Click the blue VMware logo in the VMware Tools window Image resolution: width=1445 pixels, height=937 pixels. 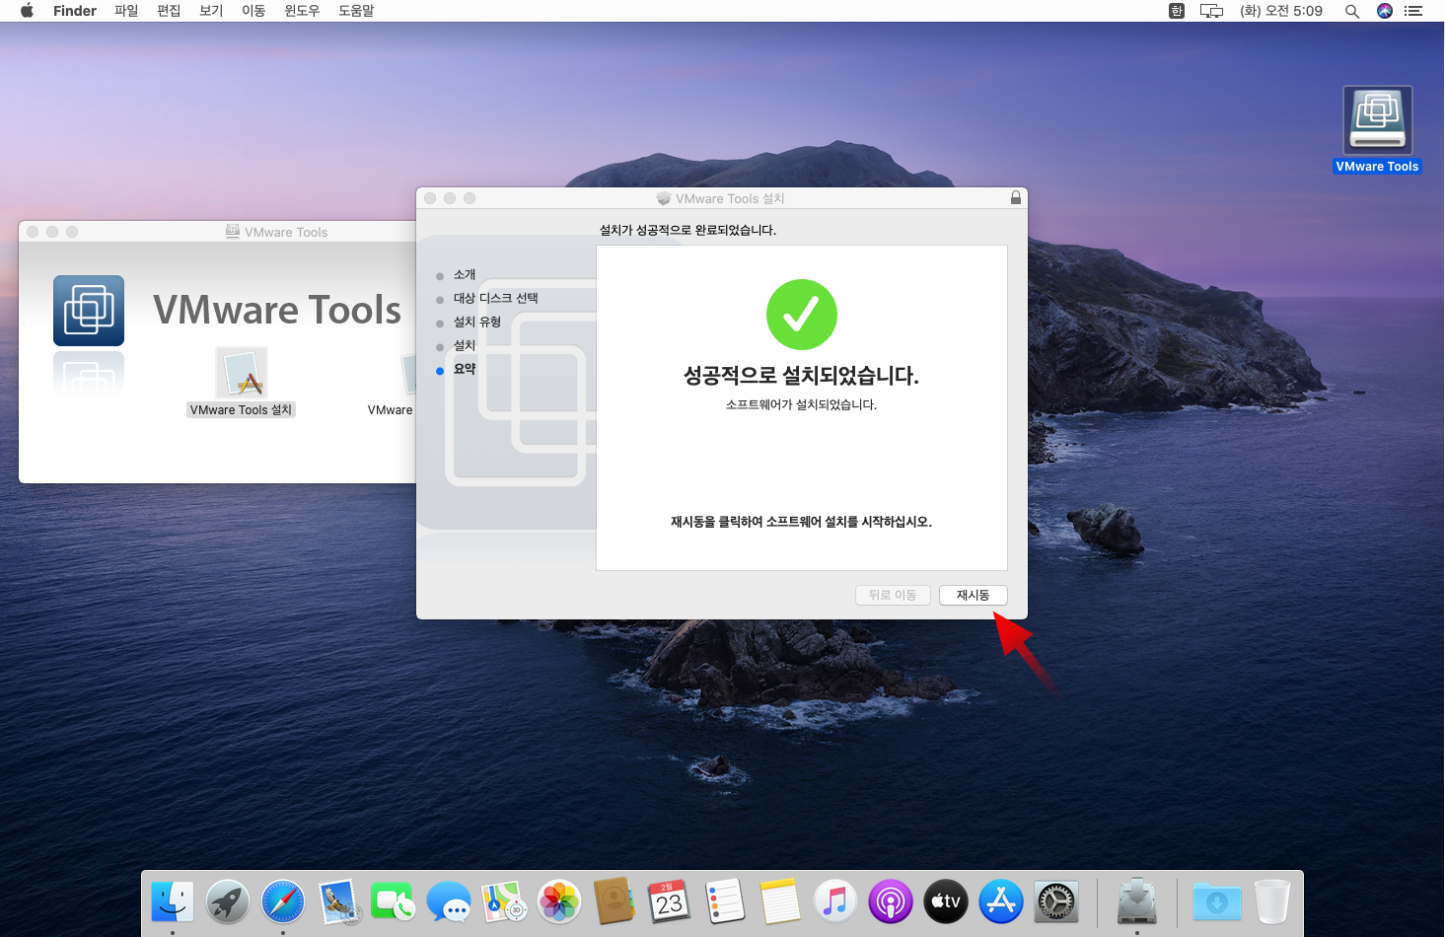click(x=89, y=311)
